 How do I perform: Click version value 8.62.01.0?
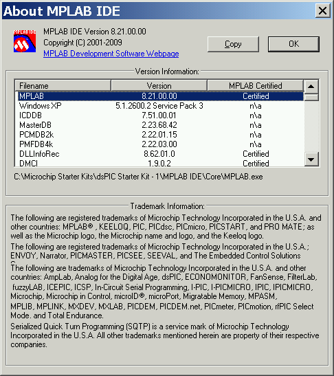159,154
